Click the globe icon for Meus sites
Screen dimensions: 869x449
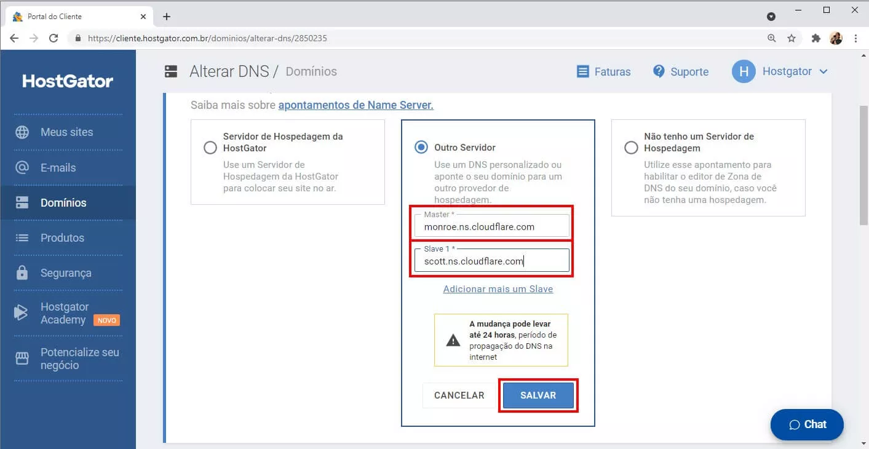[x=22, y=132]
